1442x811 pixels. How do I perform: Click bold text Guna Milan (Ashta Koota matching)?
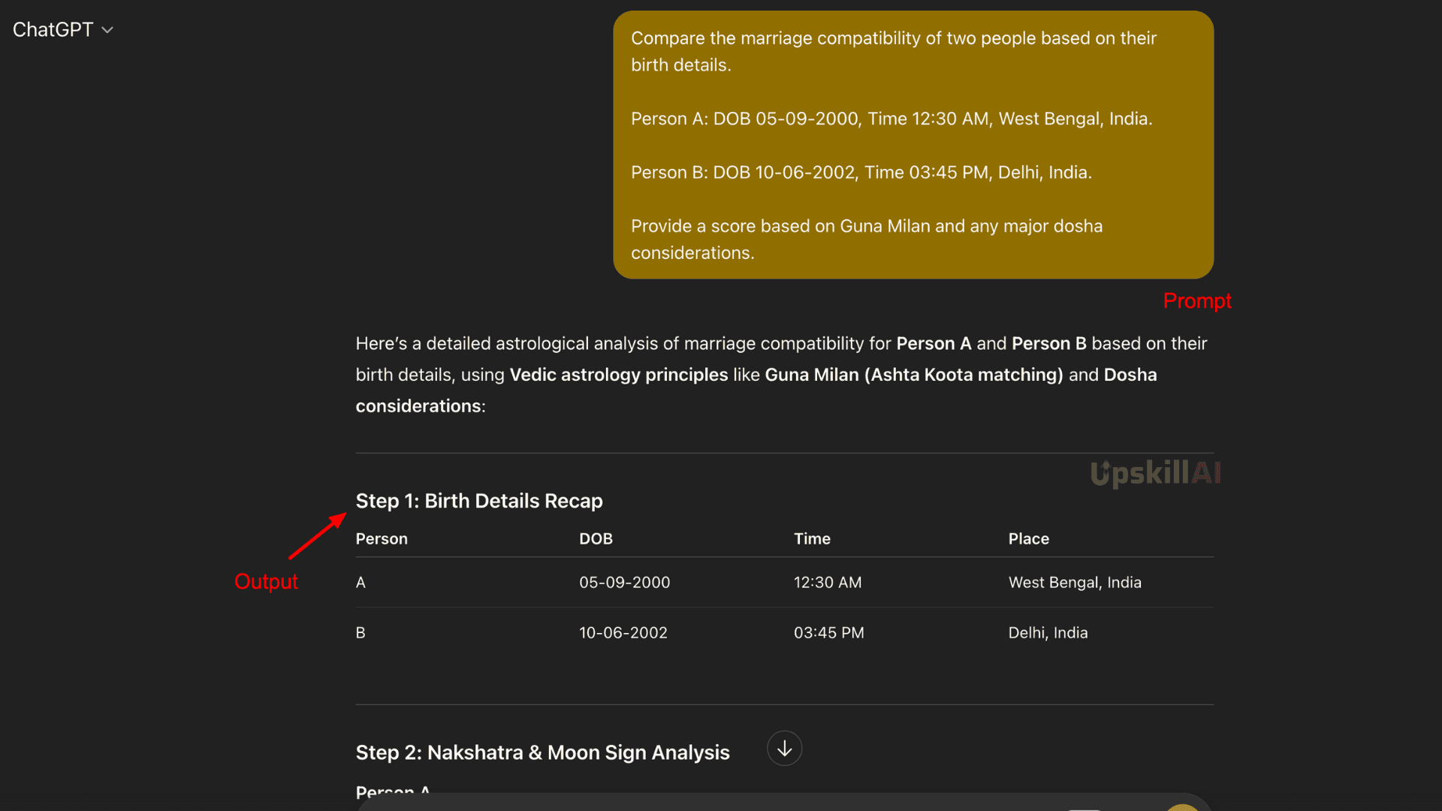click(x=913, y=375)
